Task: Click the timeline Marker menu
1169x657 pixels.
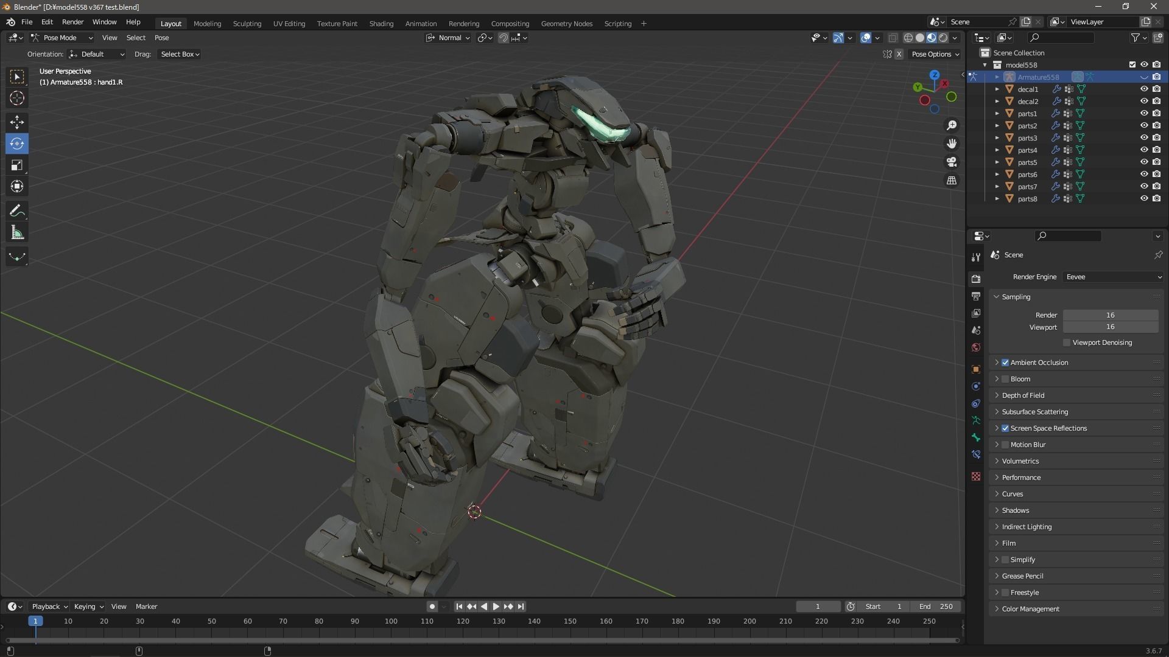Action: tap(146, 607)
